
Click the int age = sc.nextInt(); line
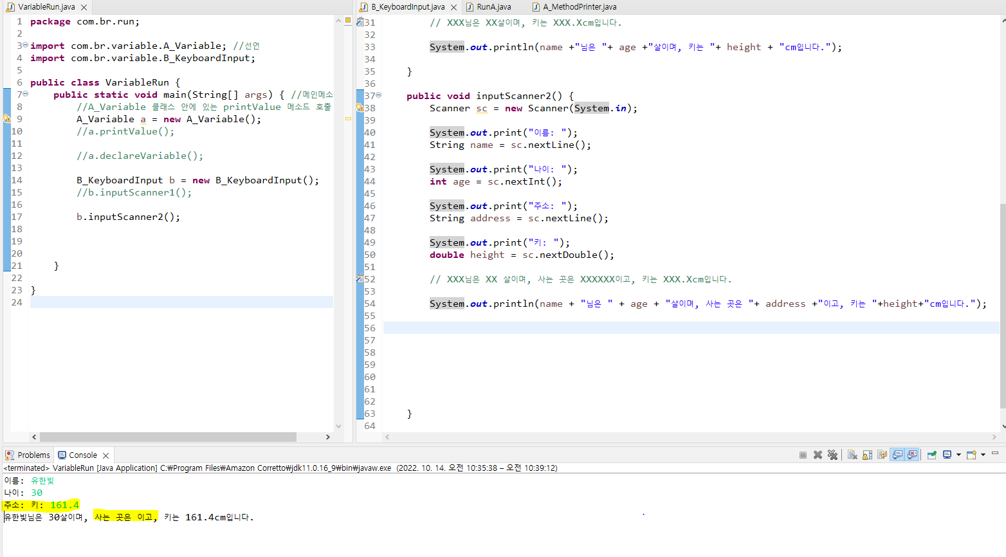tap(496, 181)
